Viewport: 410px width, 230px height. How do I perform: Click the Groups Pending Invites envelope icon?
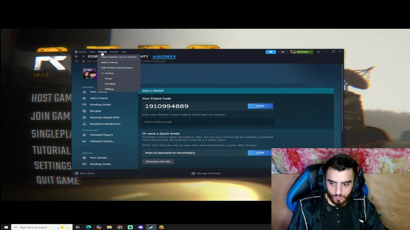pos(84,164)
